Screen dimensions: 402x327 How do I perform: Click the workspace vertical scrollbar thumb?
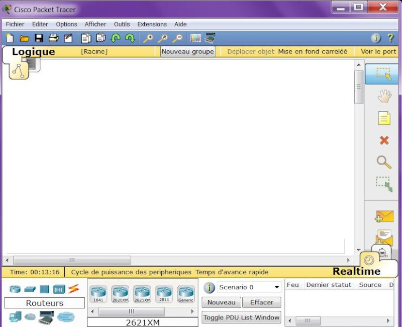359,87
